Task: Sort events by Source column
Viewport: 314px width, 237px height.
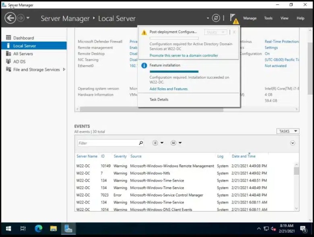Action: [136, 156]
